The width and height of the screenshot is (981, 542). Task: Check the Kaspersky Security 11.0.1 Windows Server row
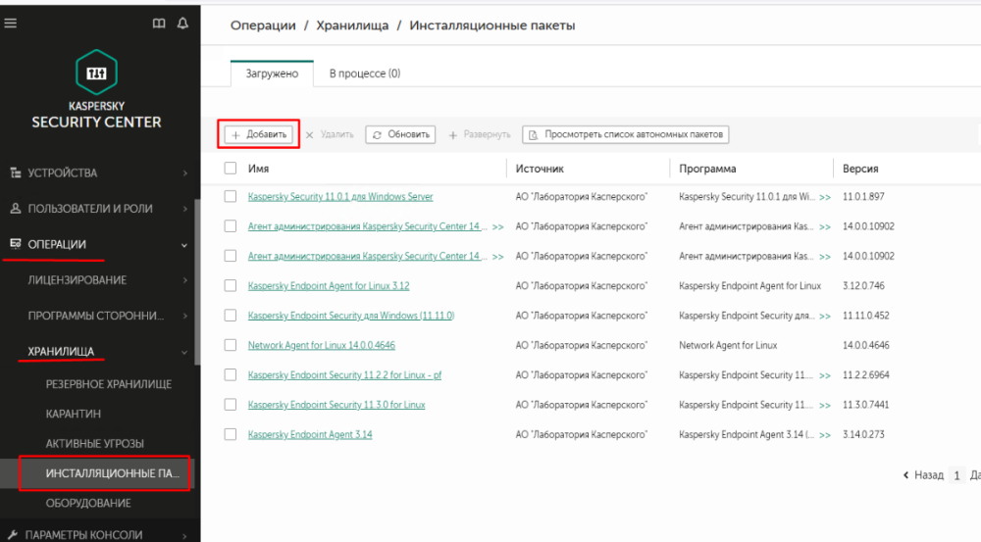(231, 196)
